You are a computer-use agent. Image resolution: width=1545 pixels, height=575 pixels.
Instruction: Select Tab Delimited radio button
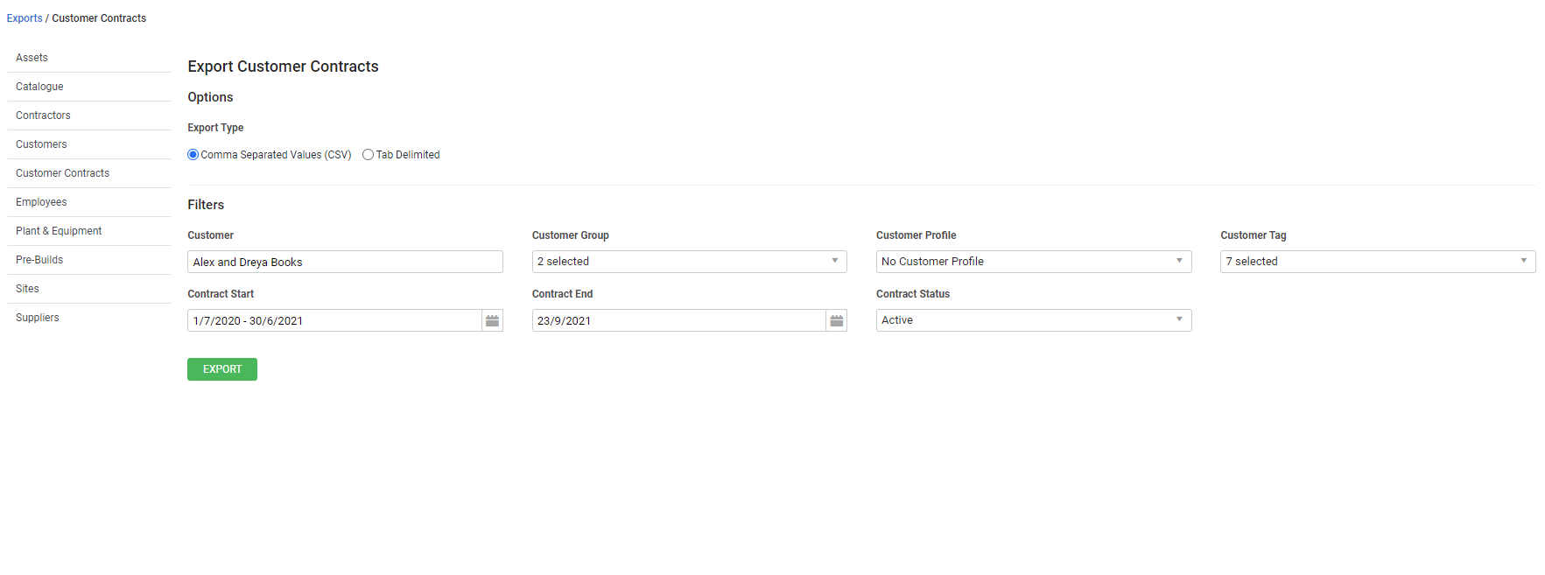[369, 155]
